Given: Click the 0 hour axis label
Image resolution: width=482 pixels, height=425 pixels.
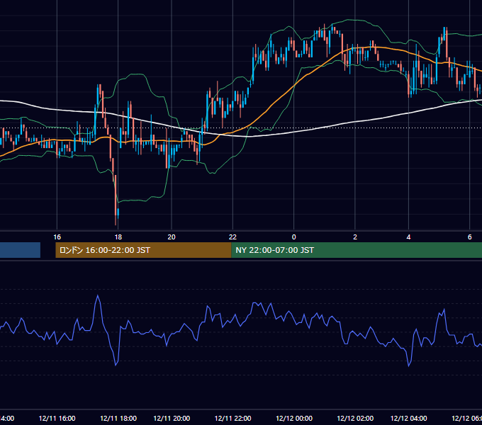Looking at the screenshot, I should coord(294,237).
